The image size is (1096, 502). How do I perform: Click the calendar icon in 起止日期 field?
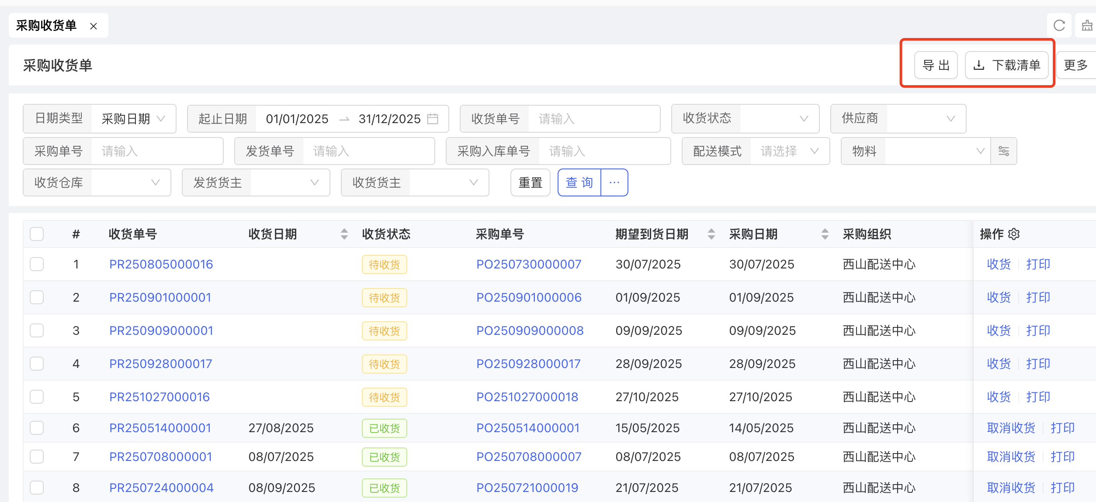[433, 119]
